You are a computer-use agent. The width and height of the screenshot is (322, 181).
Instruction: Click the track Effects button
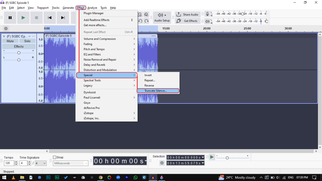click(x=19, y=47)
